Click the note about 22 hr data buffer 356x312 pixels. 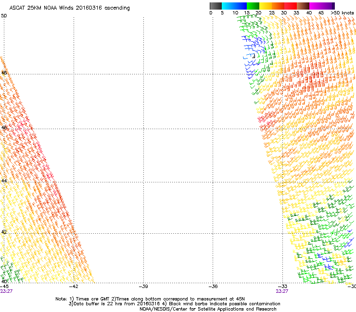click(114, 304)
